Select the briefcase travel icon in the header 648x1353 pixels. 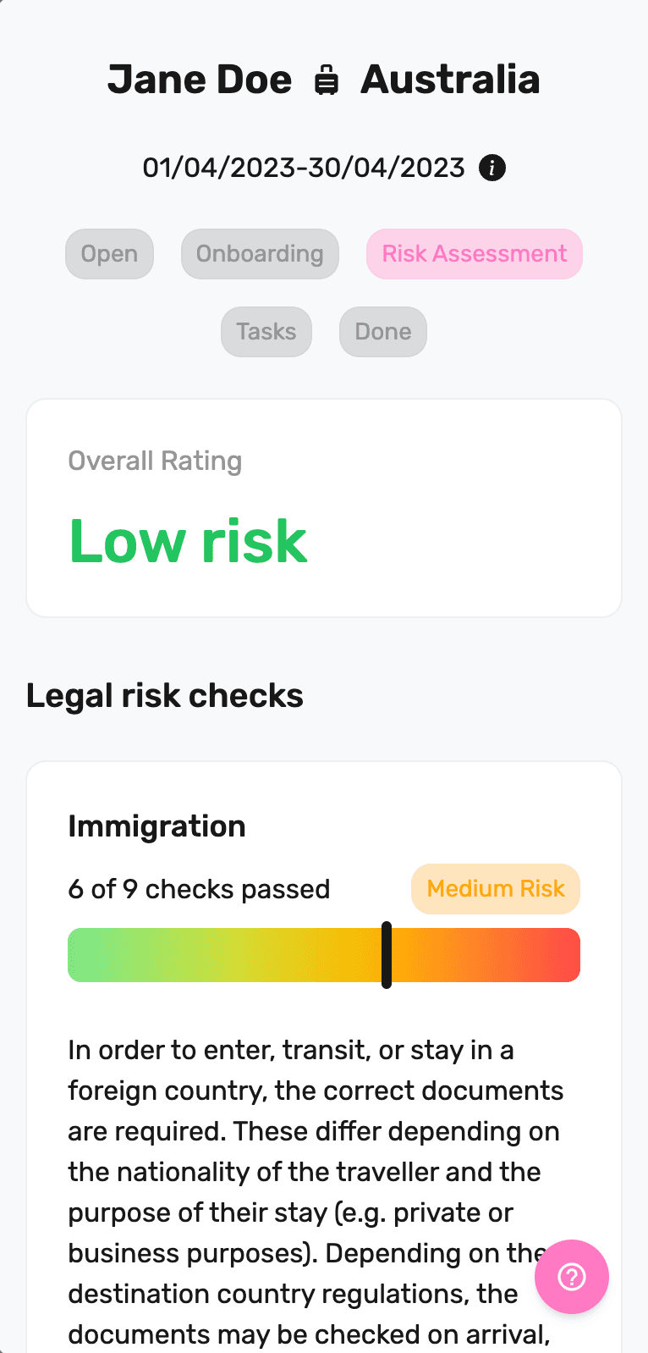327,79
